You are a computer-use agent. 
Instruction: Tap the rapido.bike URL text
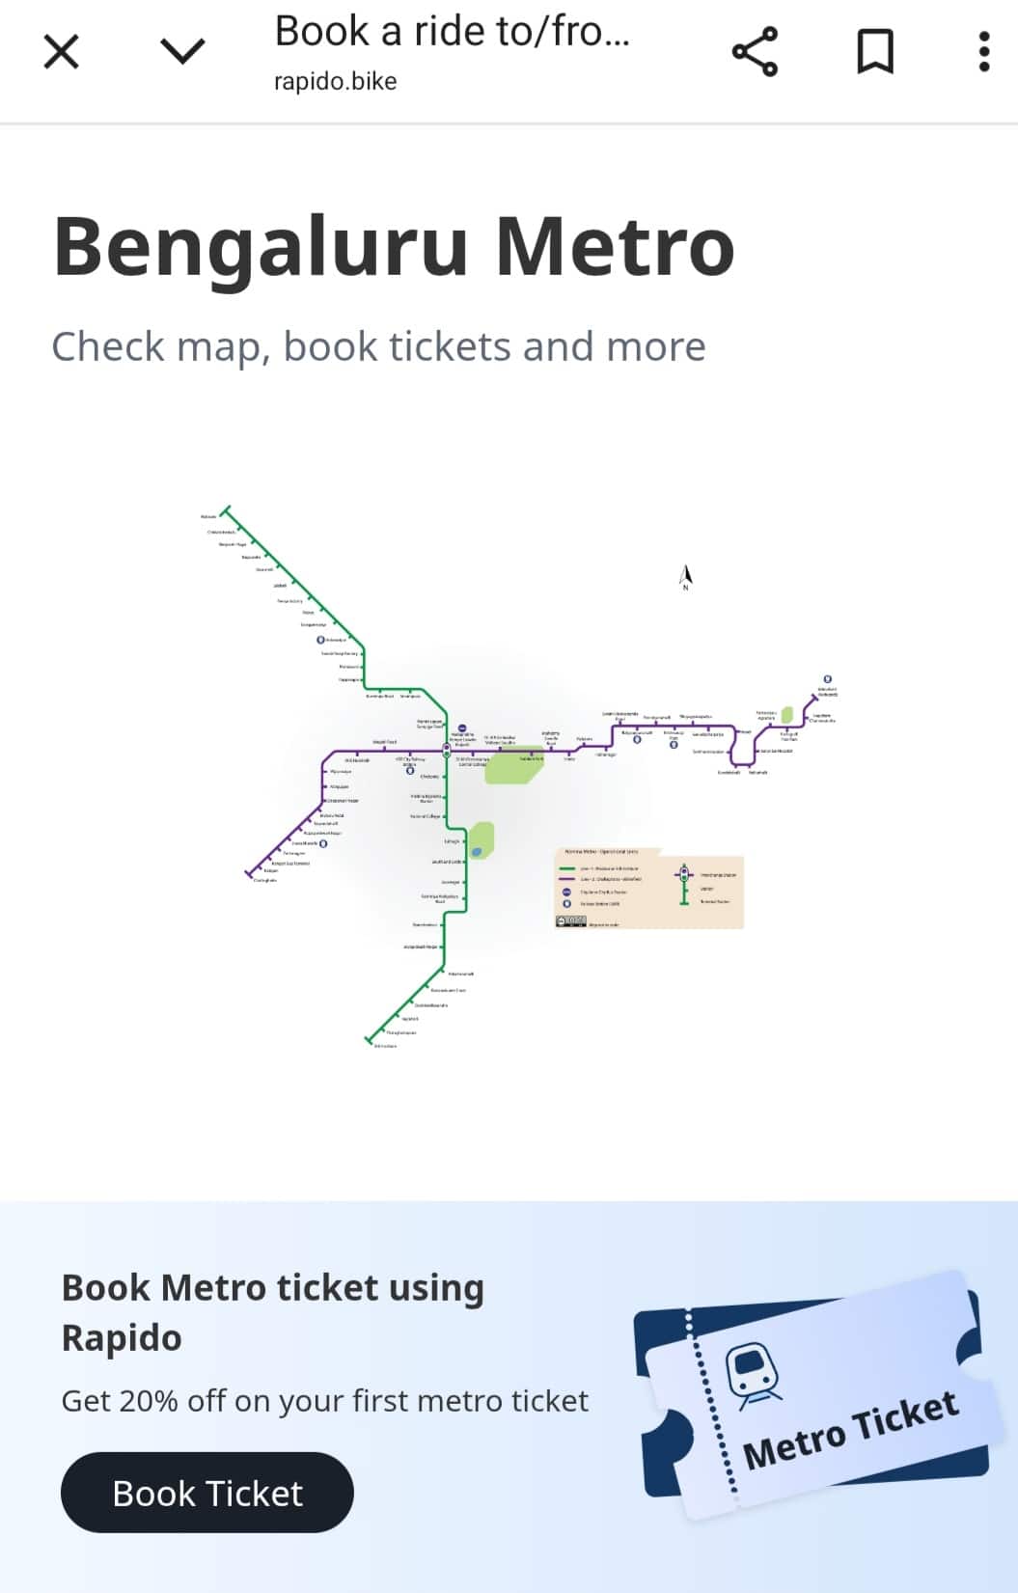pos(335,81)
